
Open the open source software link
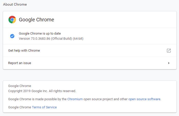[144, 99]
